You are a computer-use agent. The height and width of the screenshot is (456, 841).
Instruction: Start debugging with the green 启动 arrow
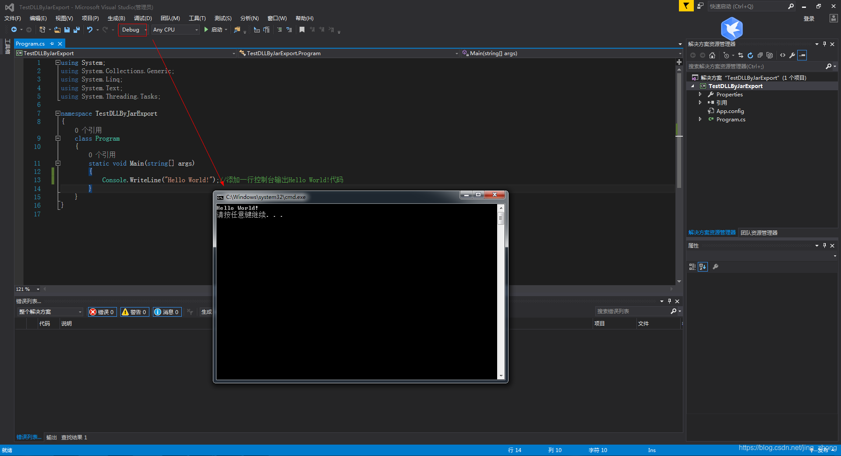tap(206, 29)
